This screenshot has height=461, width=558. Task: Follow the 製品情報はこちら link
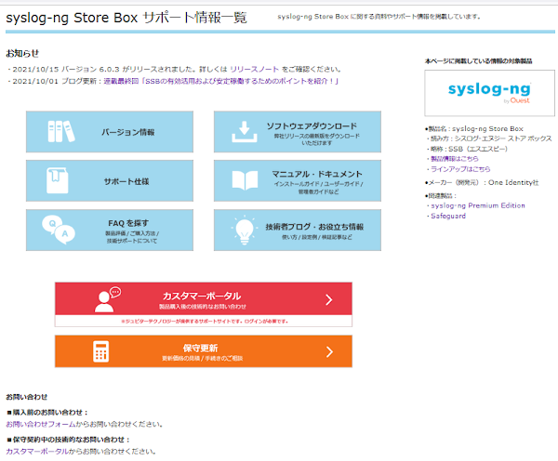[455, 159]
